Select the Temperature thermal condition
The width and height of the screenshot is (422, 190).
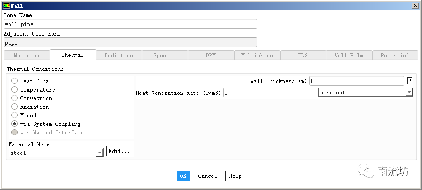14,89
